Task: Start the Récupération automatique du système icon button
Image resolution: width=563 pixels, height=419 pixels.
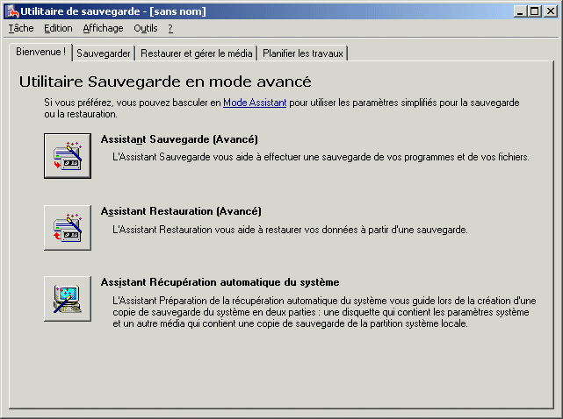Action: [x=68, y=298]
